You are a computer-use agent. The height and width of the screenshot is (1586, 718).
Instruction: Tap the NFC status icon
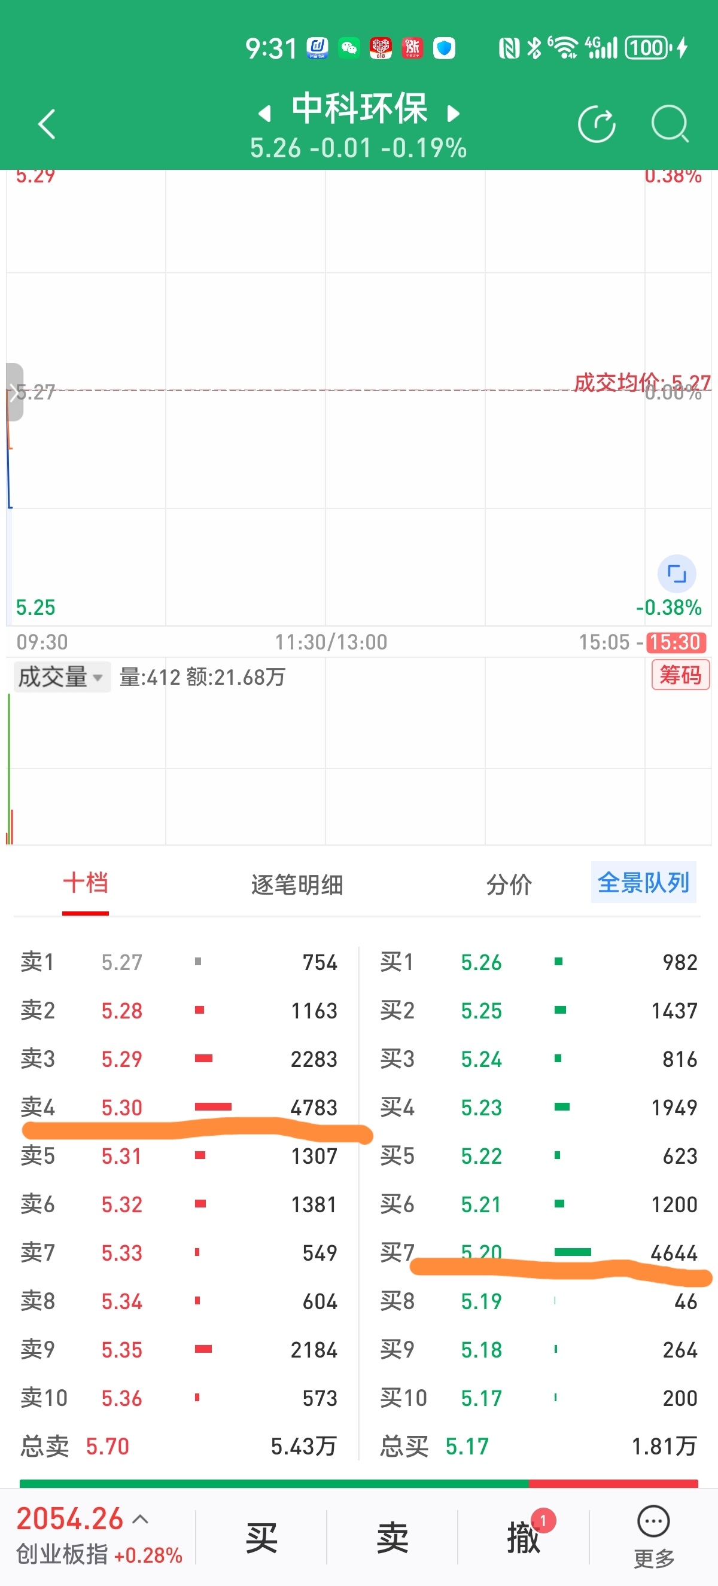point(509,47)
